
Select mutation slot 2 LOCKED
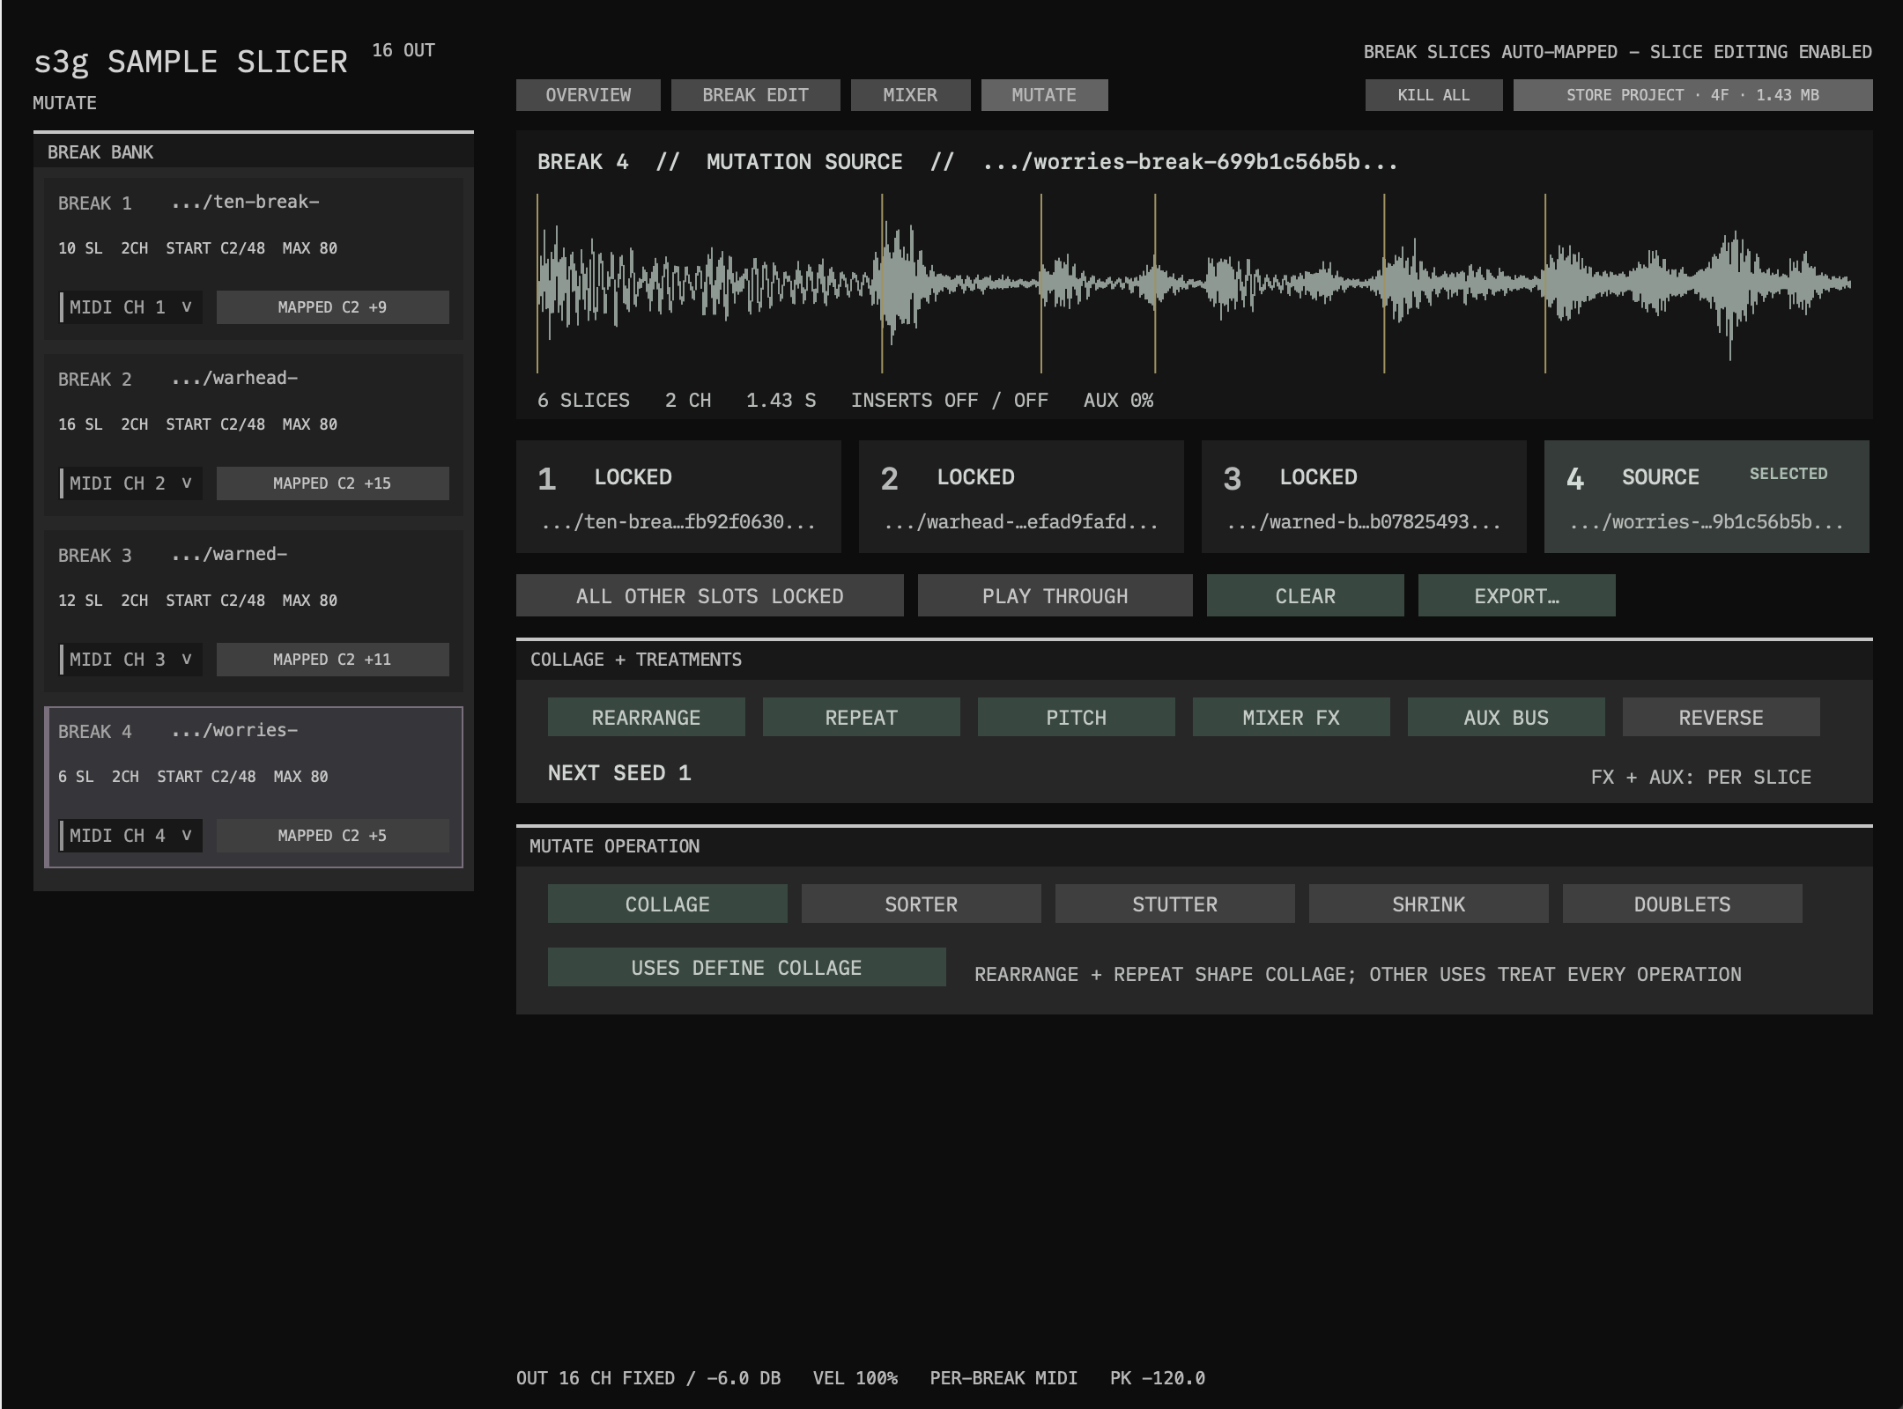click(1021, 497)
